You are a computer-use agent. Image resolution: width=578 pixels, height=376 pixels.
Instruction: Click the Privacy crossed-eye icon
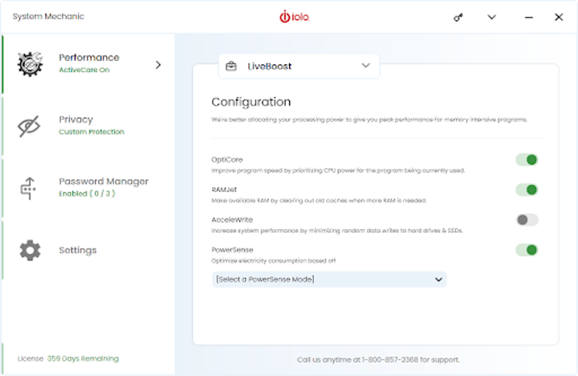pos(30,126)
